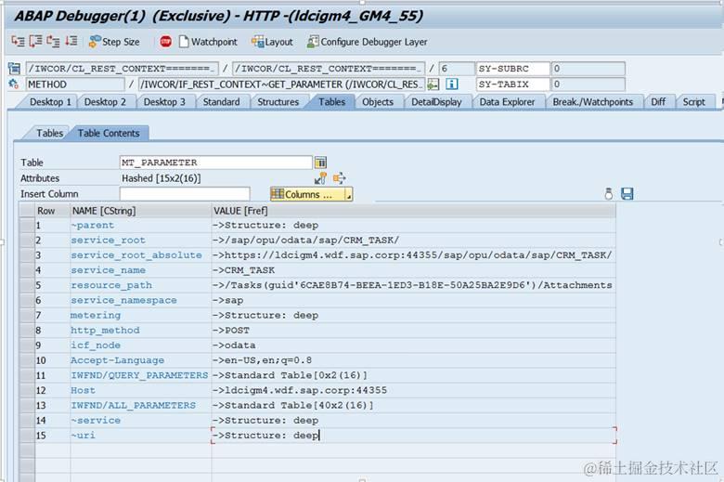Click the ->POST value cell

(413, 331)
